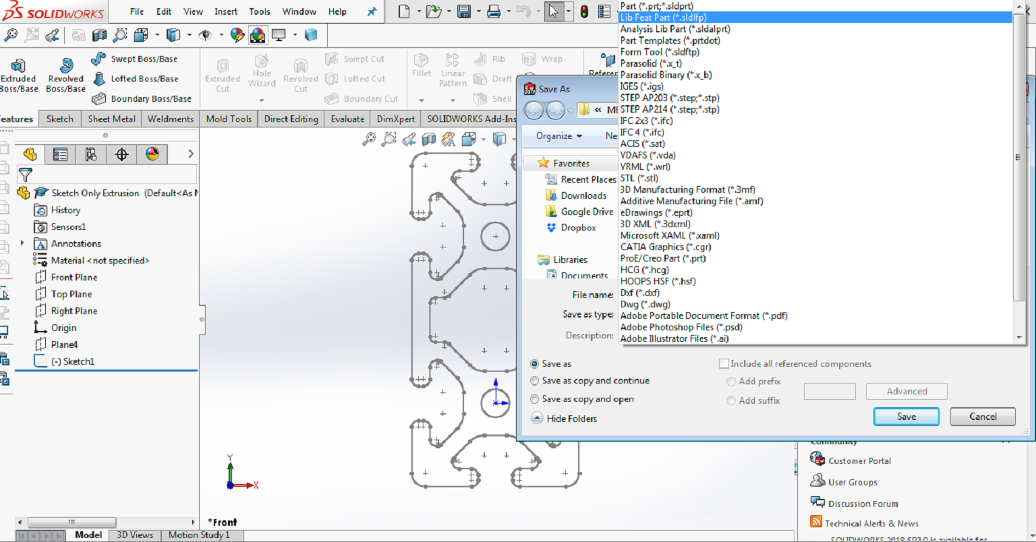Click the Advanced button
1036x542 pixels.
coord(906,391)
